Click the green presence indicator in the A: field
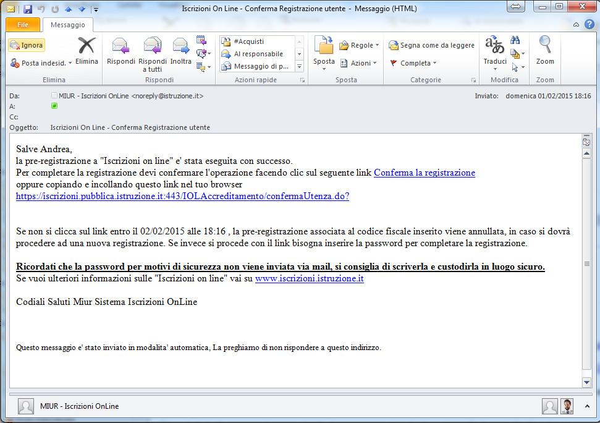Screen dimensions: 600x423 point(54,106)
